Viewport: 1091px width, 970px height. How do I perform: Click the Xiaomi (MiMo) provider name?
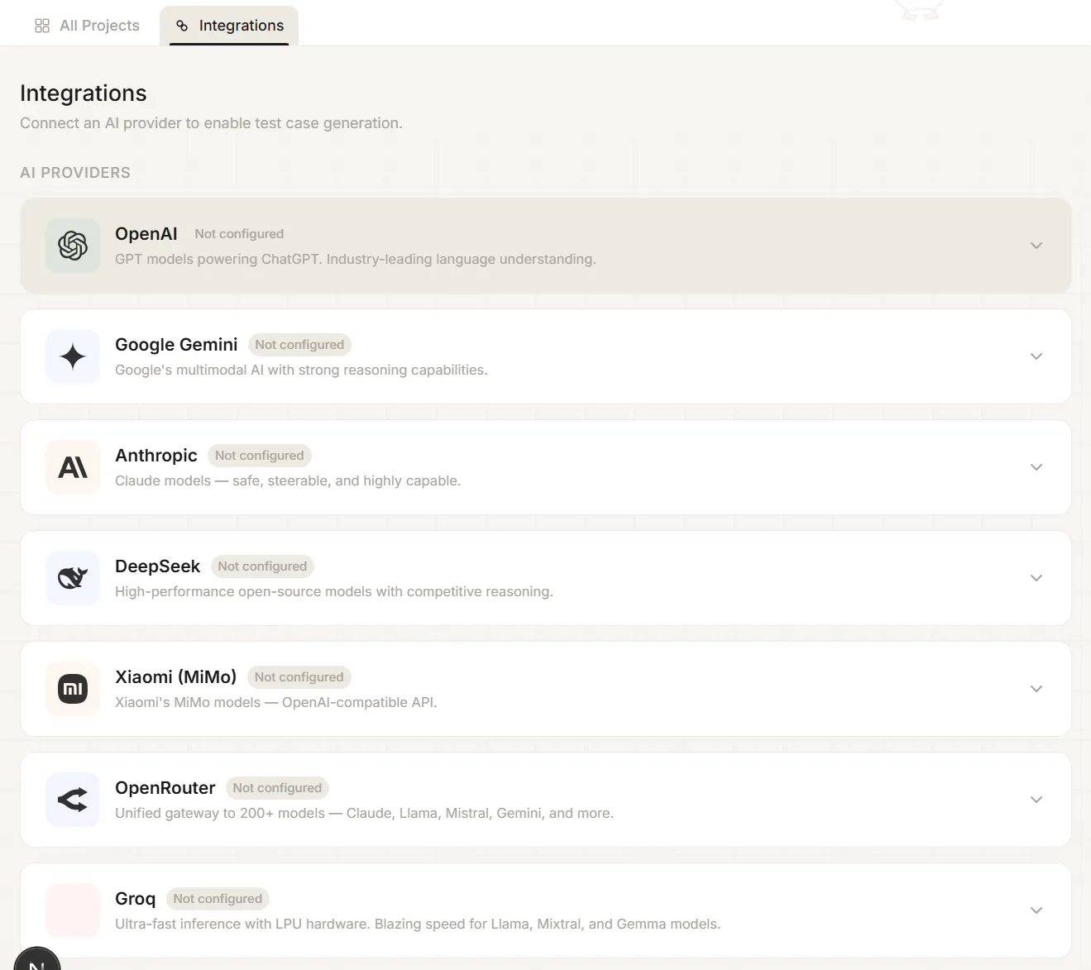coord(175,677)
